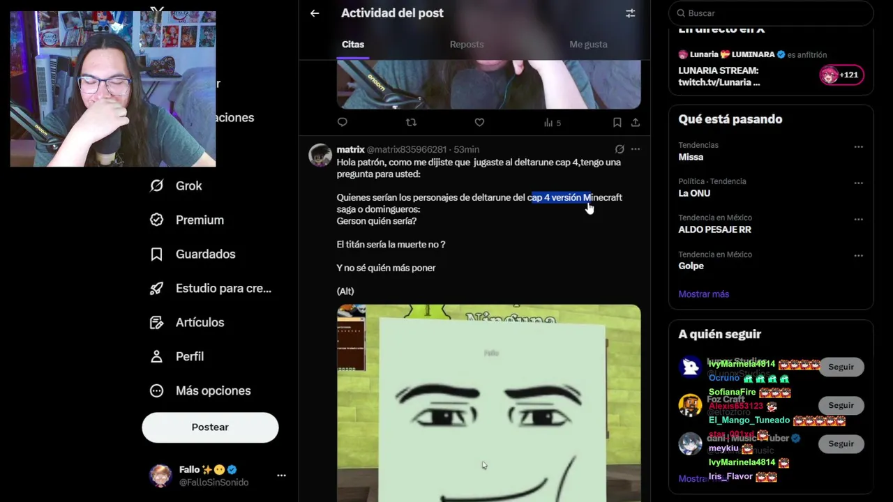This screenshot has width=893, height=502.
Task: Click the Postear button
Action: (x=210, y=427)
